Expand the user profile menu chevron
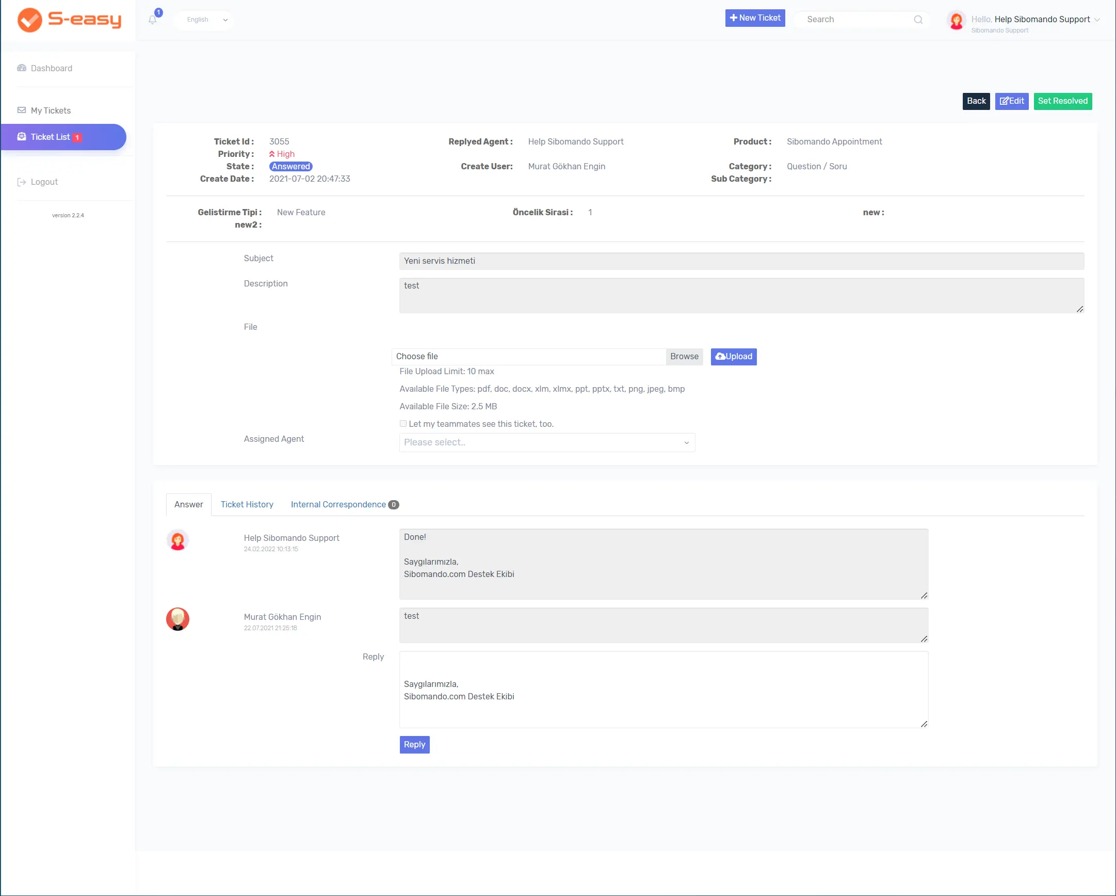The width and height of the screenshot is (1116, 896). 1096,20
